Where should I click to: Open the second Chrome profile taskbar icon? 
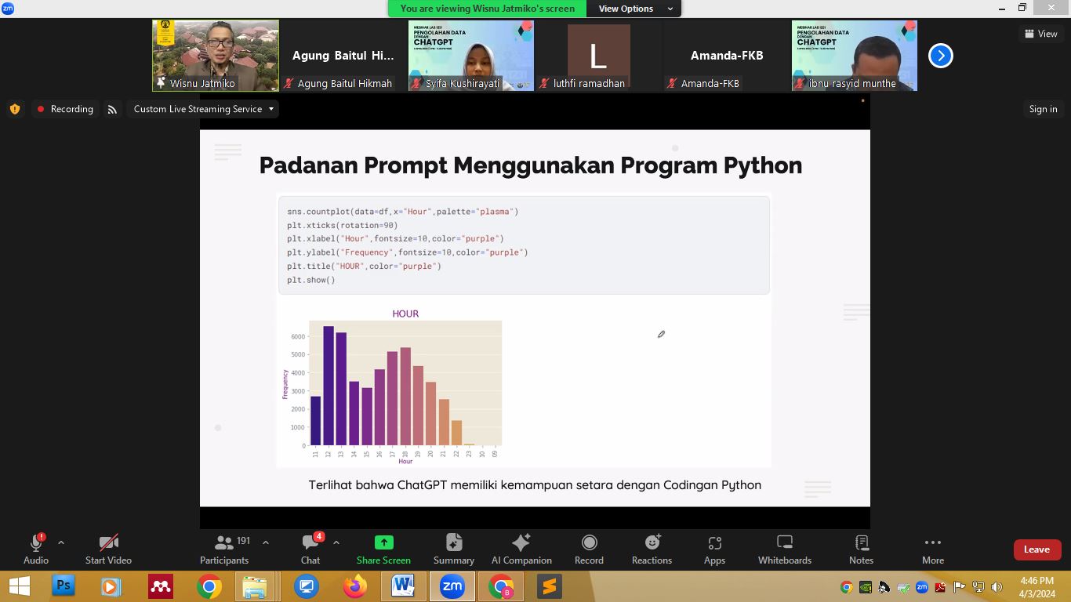(500, 586)
